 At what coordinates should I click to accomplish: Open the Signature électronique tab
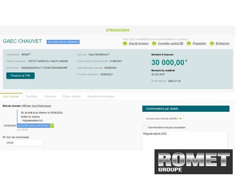tap(101, 96)
